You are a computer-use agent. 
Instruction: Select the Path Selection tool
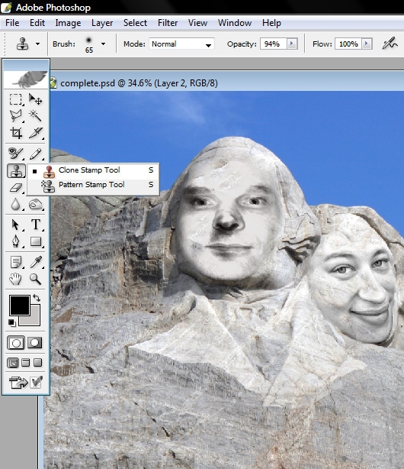point(15,225)
